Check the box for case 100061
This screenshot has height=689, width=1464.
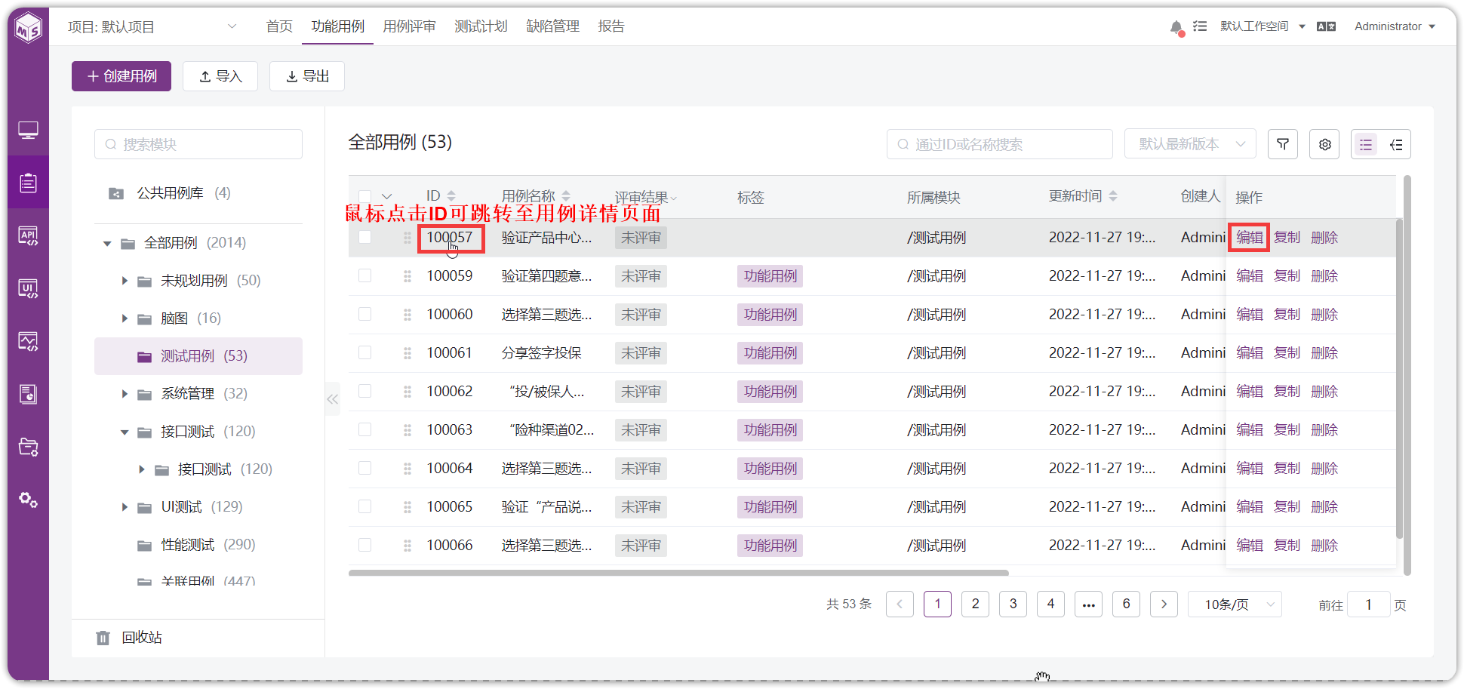tap(364, 352)
